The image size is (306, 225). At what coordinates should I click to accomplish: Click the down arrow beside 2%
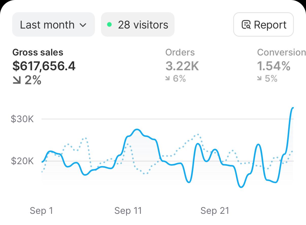click(x=17, y=81)
